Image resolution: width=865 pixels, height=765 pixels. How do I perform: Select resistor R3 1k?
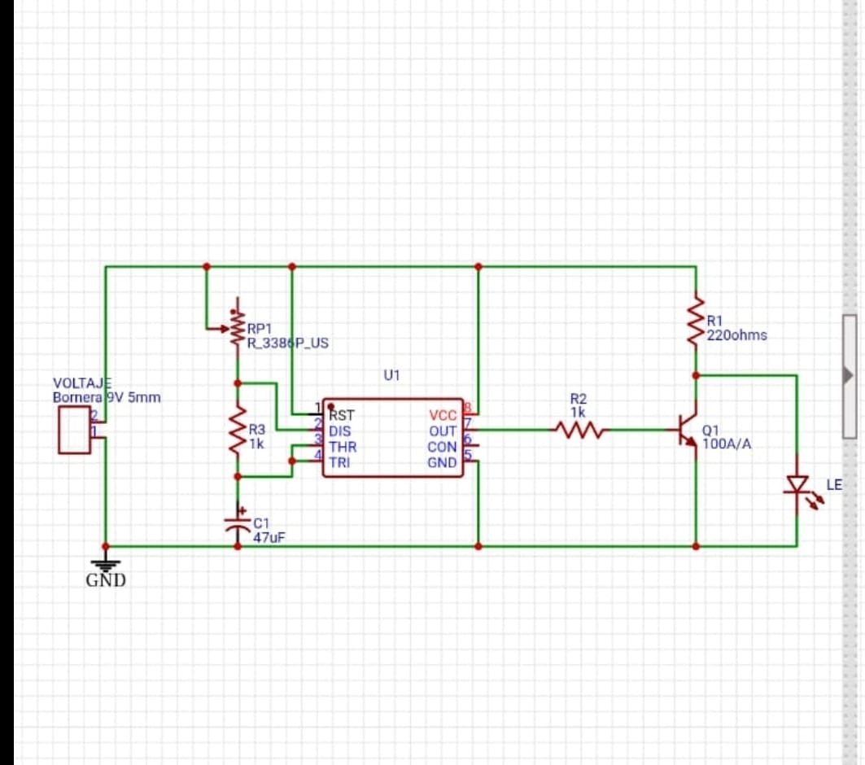coord(236,427)
